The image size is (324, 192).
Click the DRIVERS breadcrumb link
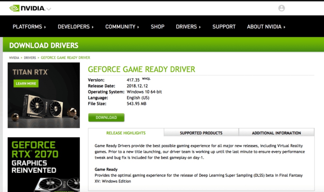[30, 58]
